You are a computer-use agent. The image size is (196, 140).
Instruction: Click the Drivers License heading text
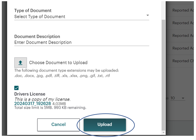[x=30, y=94]
